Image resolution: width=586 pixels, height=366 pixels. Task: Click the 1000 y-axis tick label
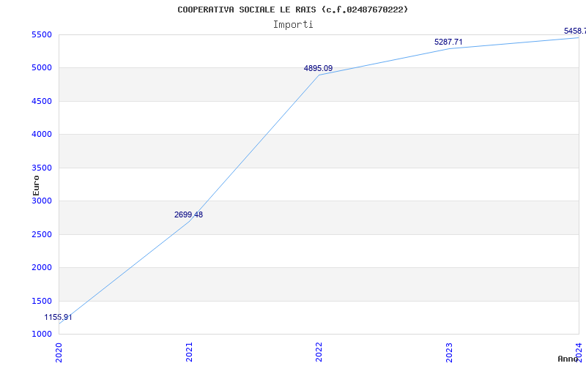tap(40, 334)
